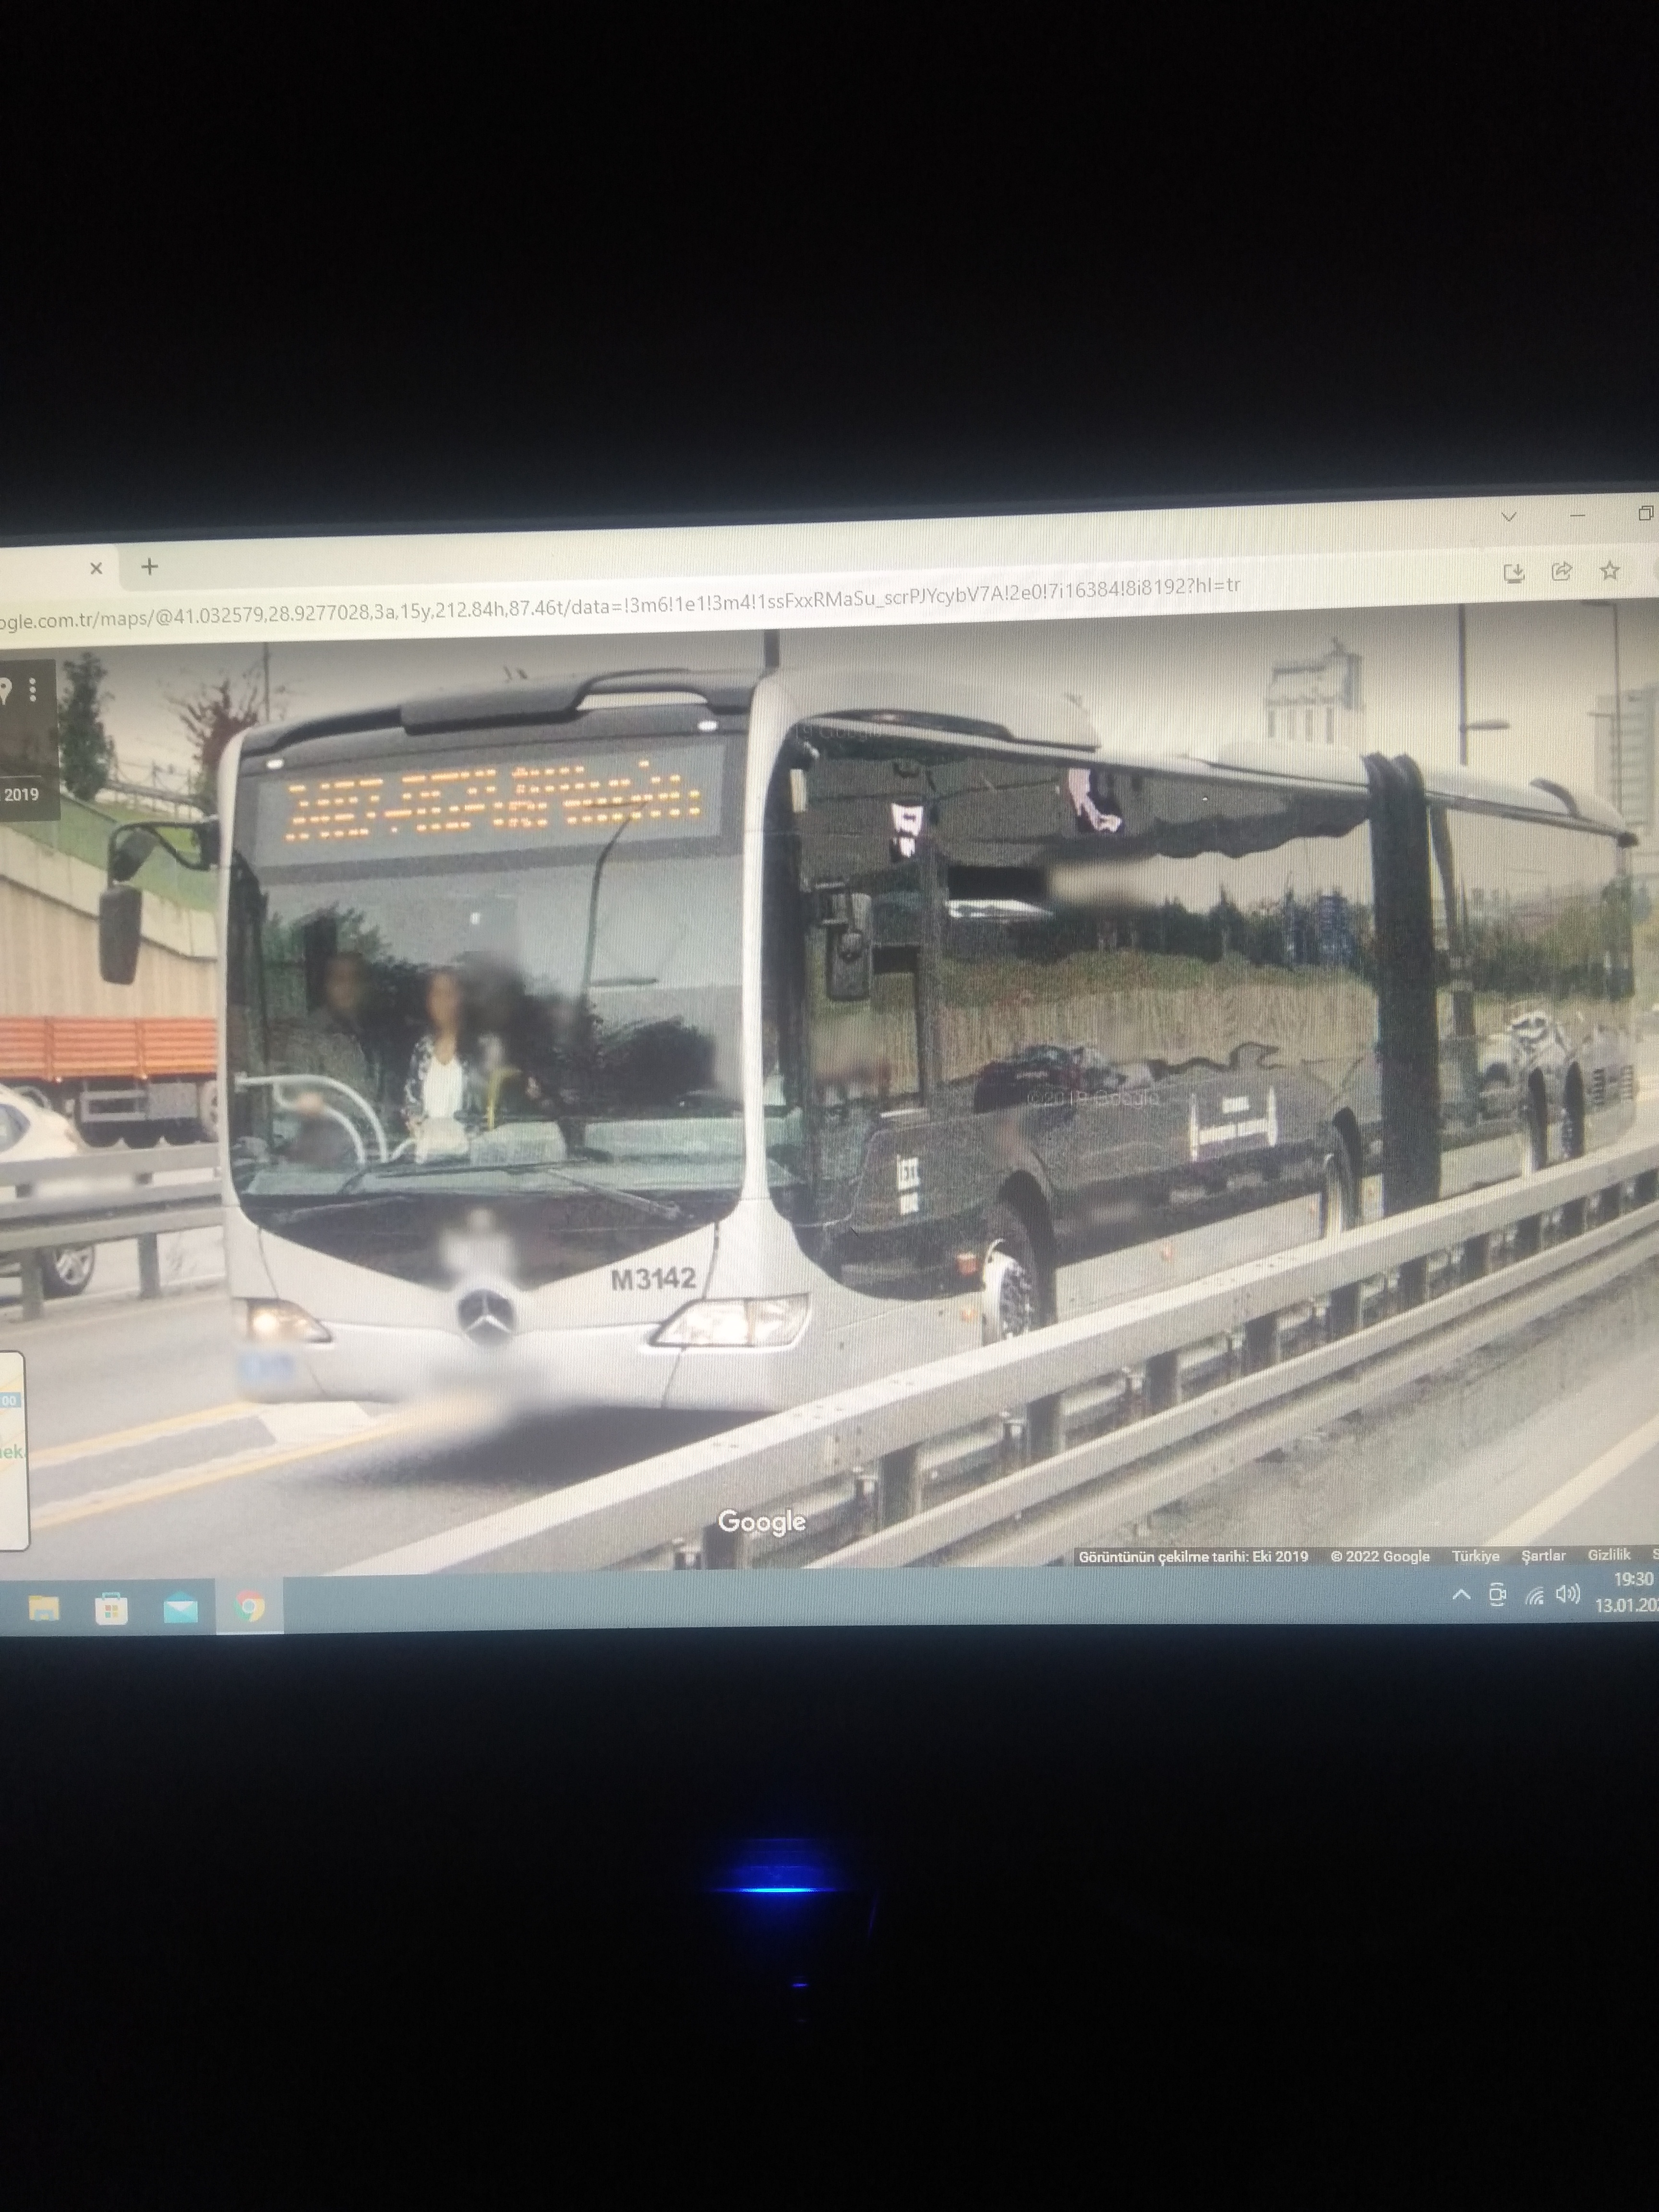
Task: Click the Türkiye link
Action: tap(1475, 1556)
